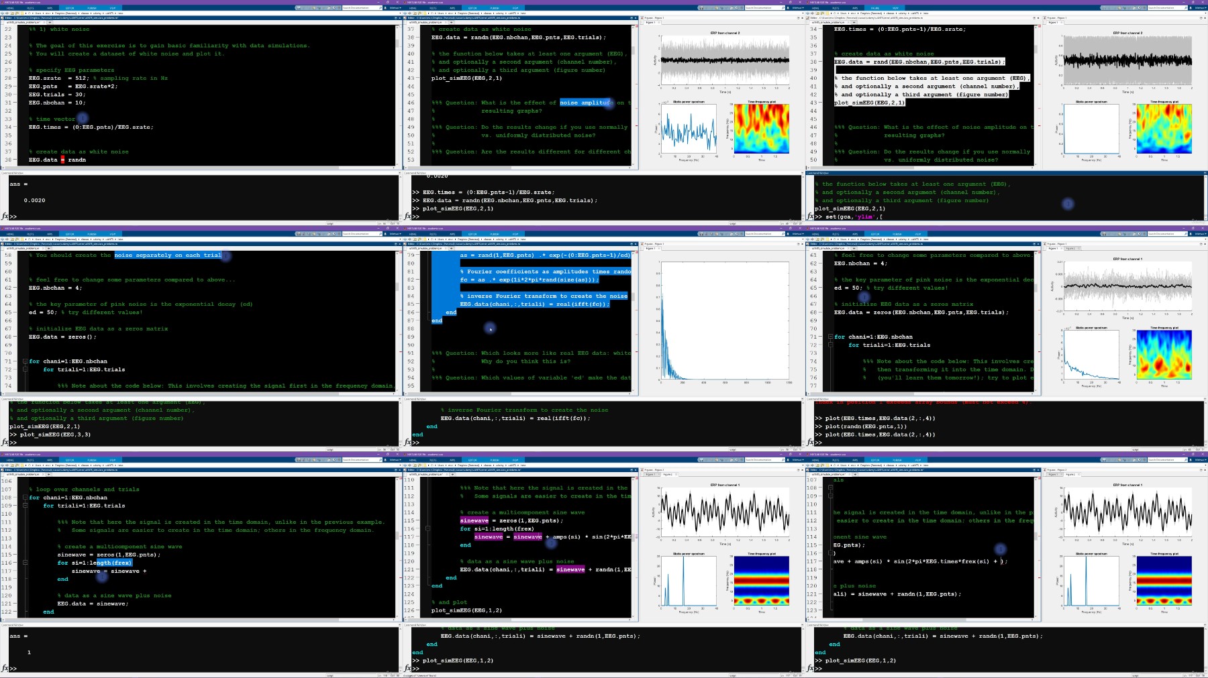Collapse 'for triali' loop at line 72
The image size is (1208, 678).
point(25,370)
